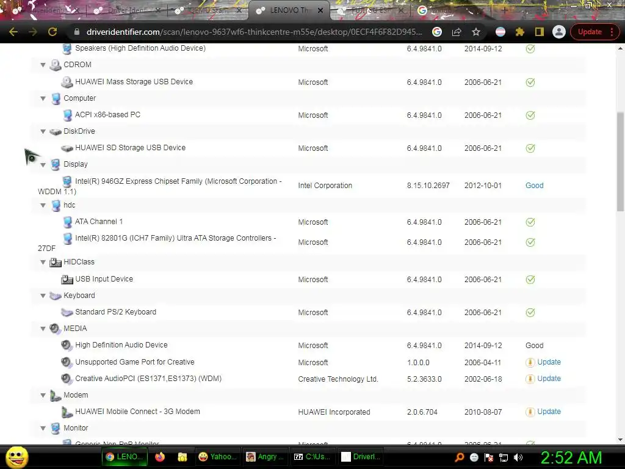Switch to the Yahoo taskbar window
This screenshot has width=625, height=469.
click(218, 457)
